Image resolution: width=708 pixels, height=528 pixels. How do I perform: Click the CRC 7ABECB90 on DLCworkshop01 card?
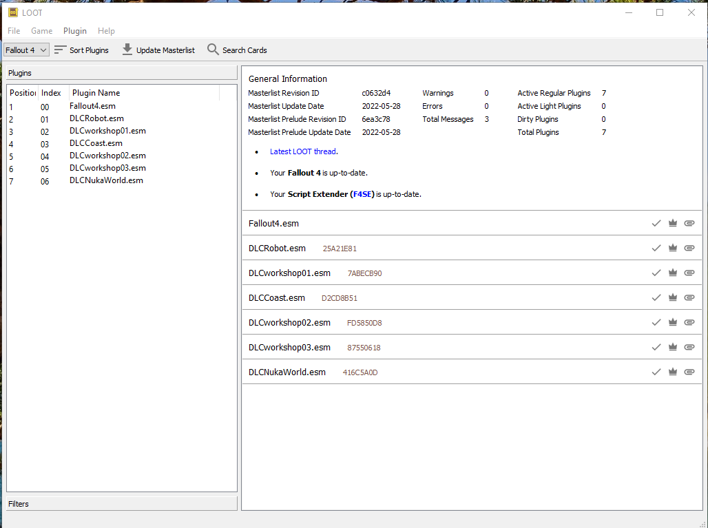click(x=364, y=273)
